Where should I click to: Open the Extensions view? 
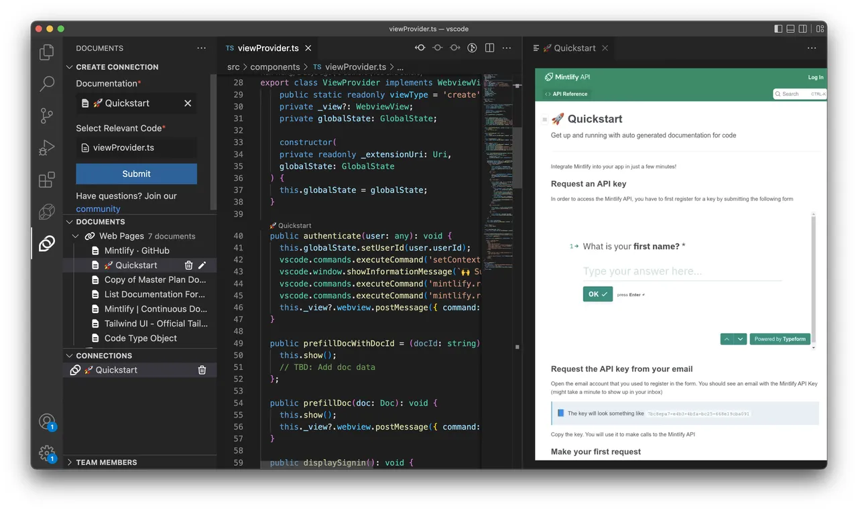47,180
